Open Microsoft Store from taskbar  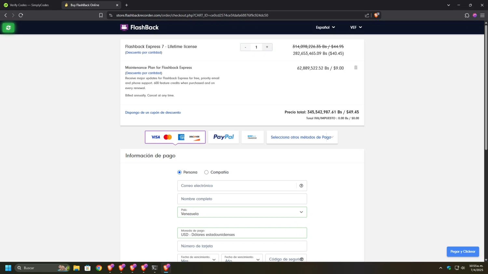coord(88,268)
